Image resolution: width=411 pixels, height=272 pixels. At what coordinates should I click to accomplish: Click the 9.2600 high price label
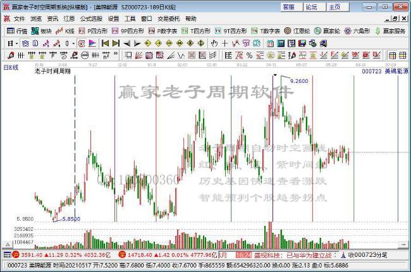(299, 81)
